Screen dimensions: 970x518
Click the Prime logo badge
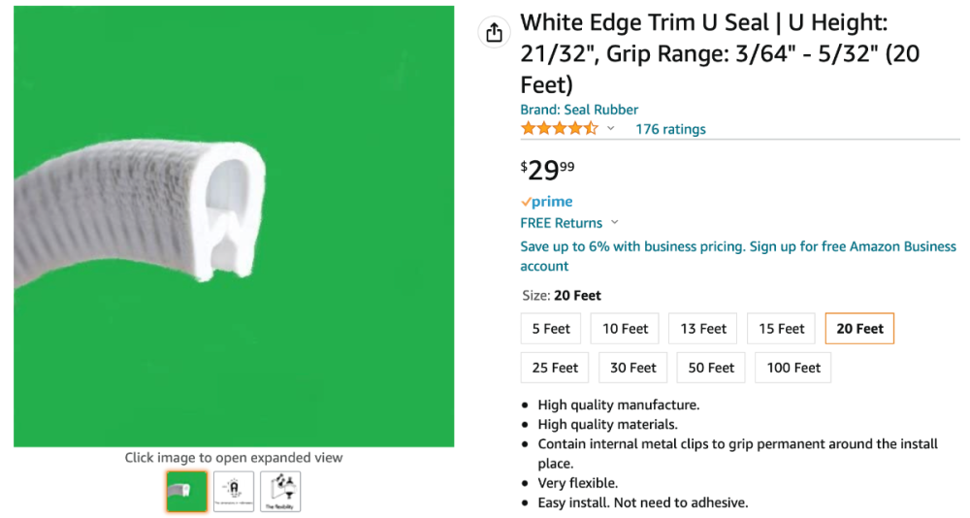(547, 202)
